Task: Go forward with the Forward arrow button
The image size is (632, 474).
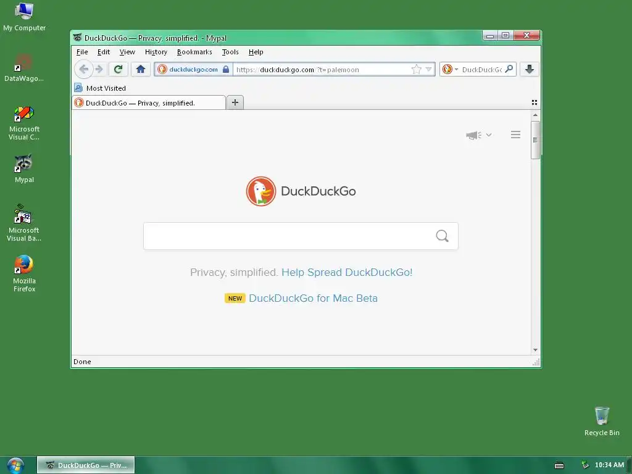Action: pyautogui.click(x=99, y=69)
